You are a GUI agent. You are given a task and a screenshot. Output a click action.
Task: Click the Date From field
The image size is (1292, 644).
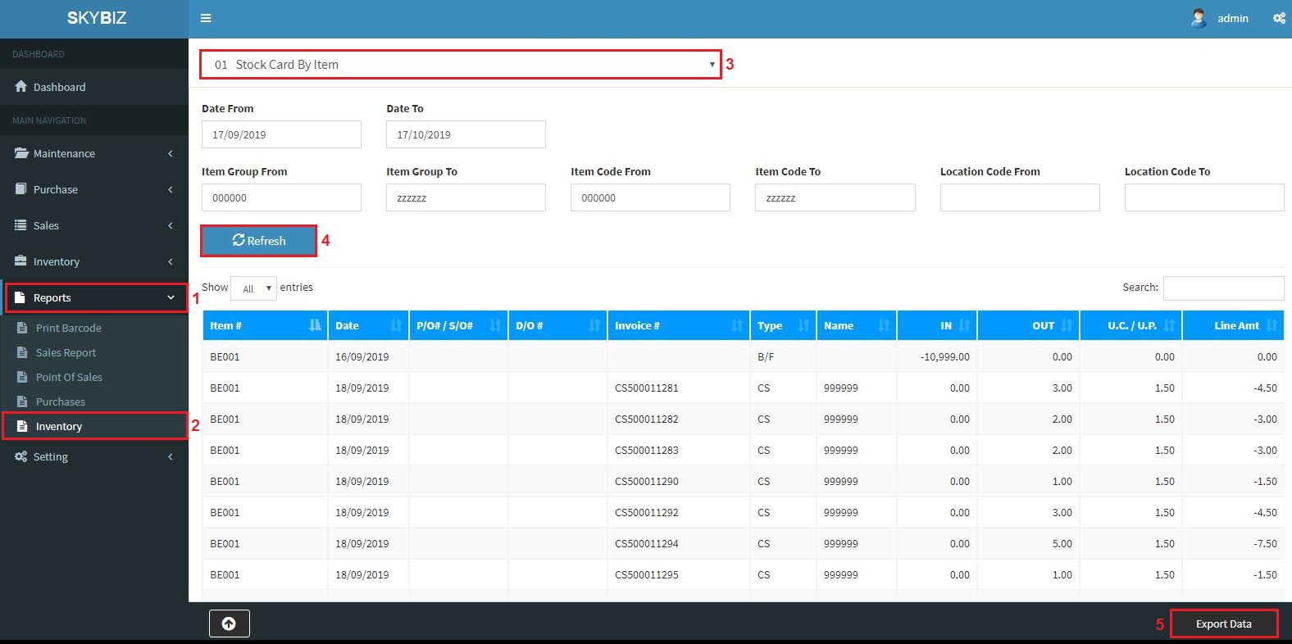coord(281,134)
